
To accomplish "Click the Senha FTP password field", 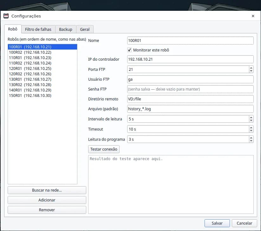I will tap(190, 89).
